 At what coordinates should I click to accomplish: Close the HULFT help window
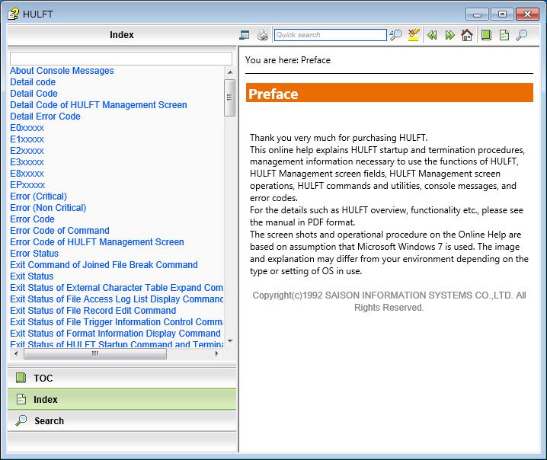tap(527, 14)
